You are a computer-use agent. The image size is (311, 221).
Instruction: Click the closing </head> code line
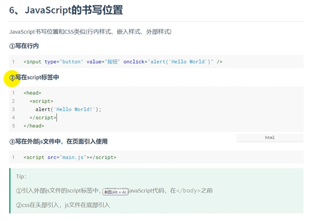pos(34,126)
